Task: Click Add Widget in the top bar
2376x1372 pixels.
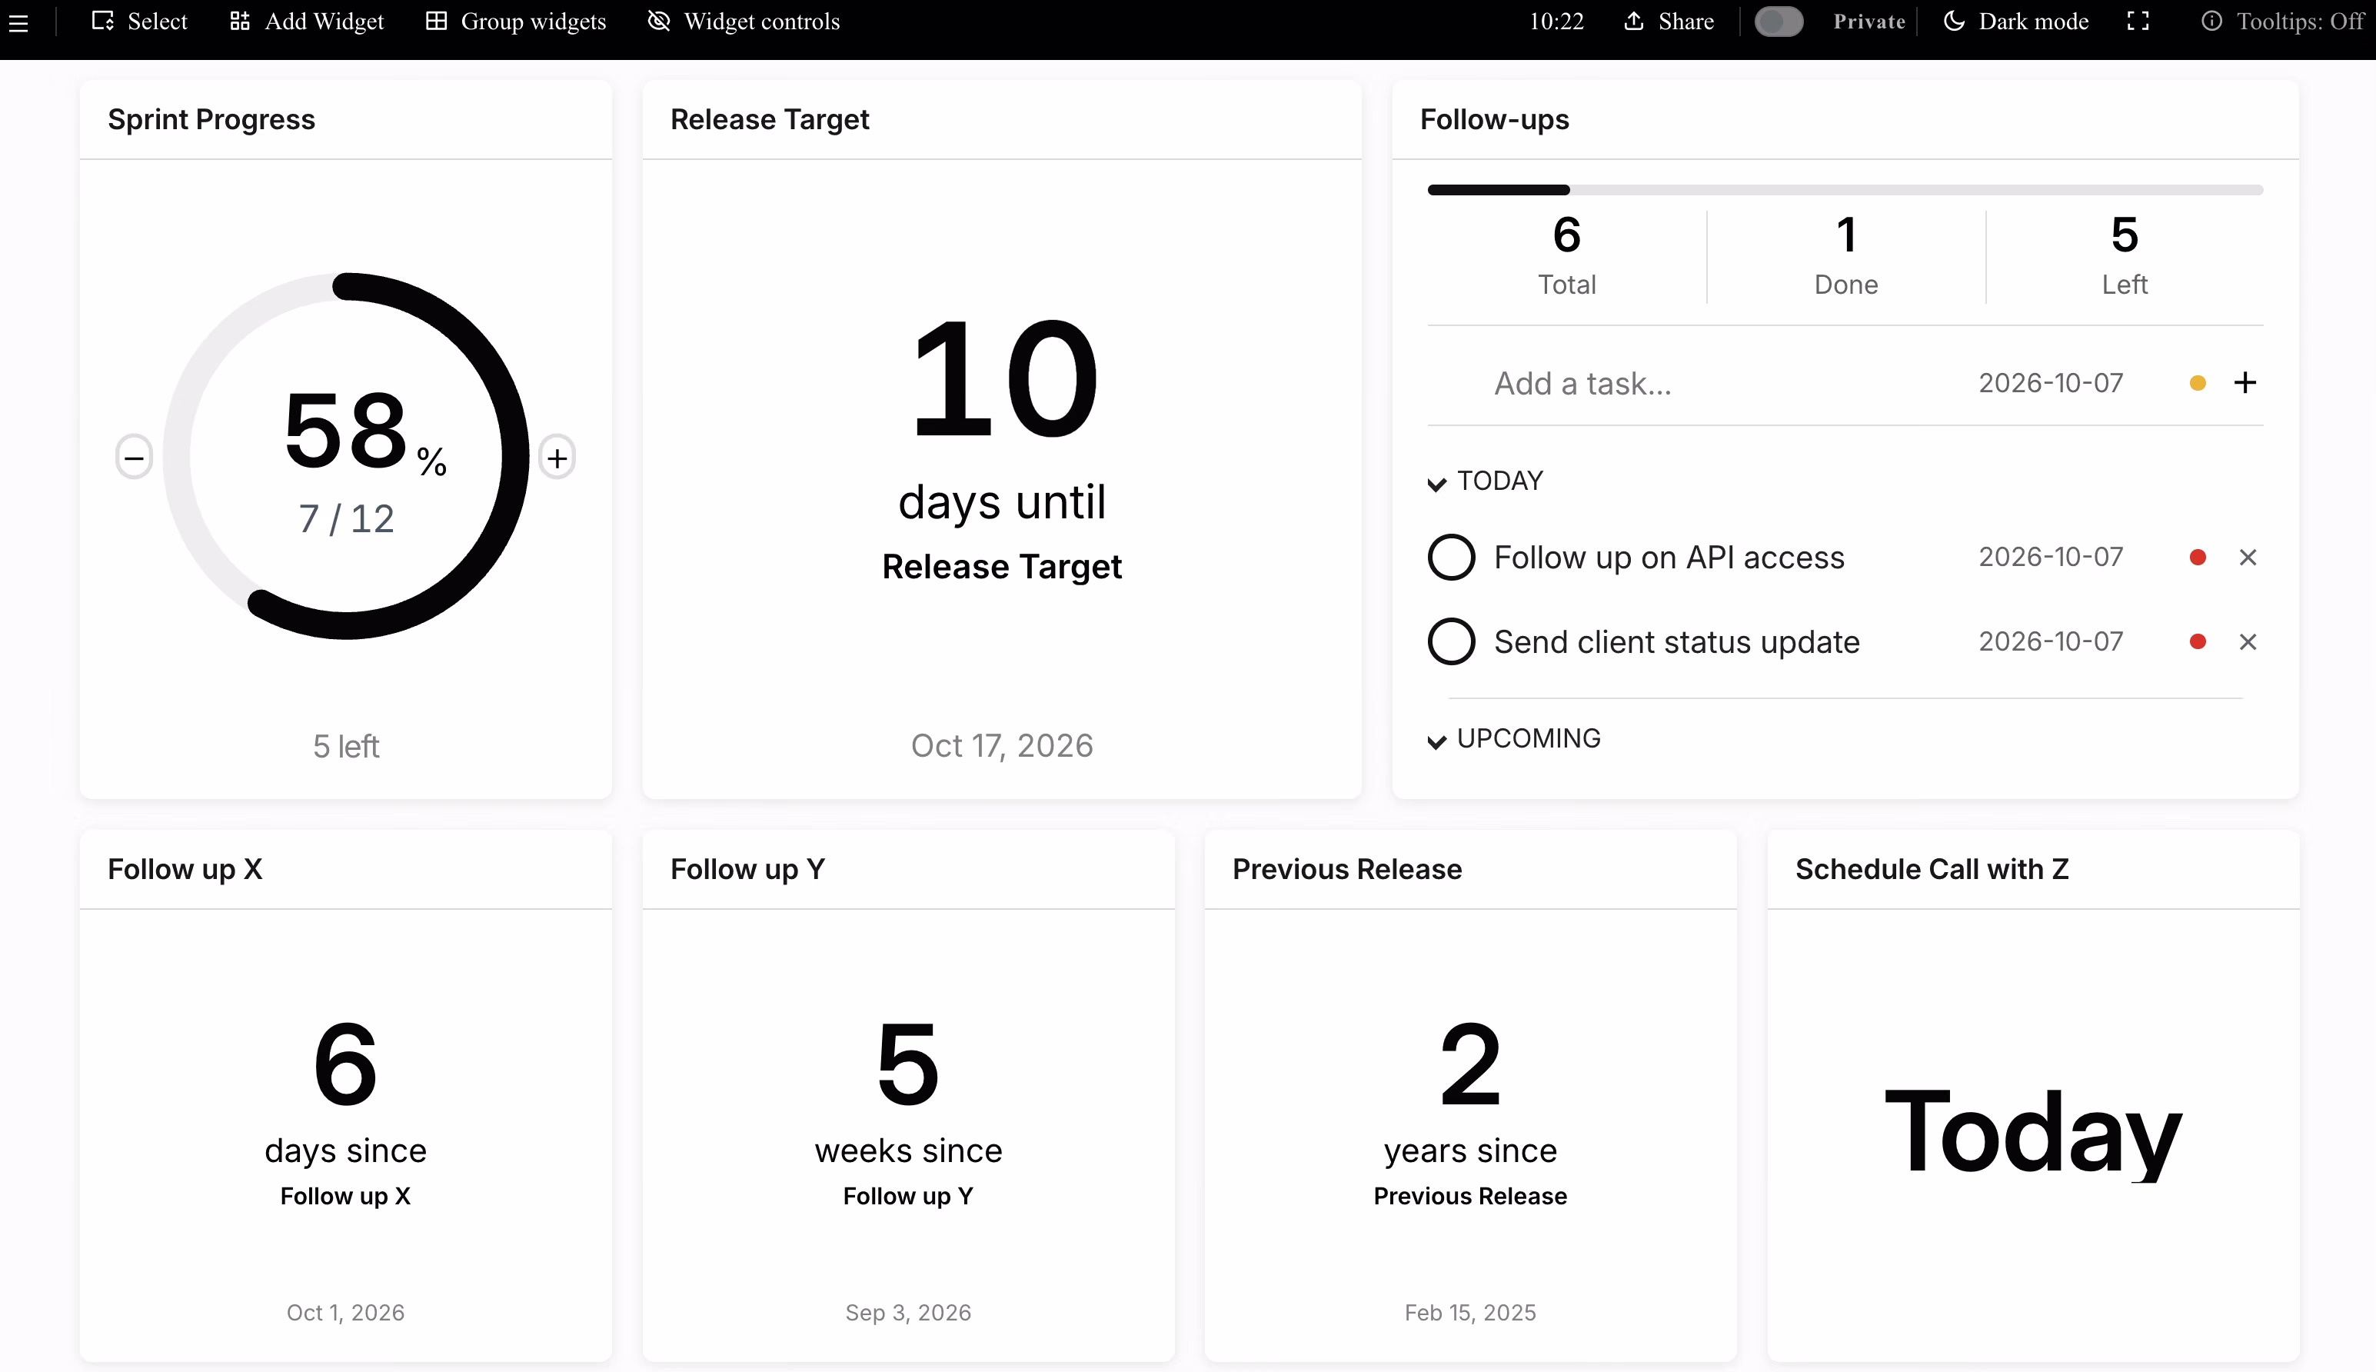Action: tap(306, 21)
